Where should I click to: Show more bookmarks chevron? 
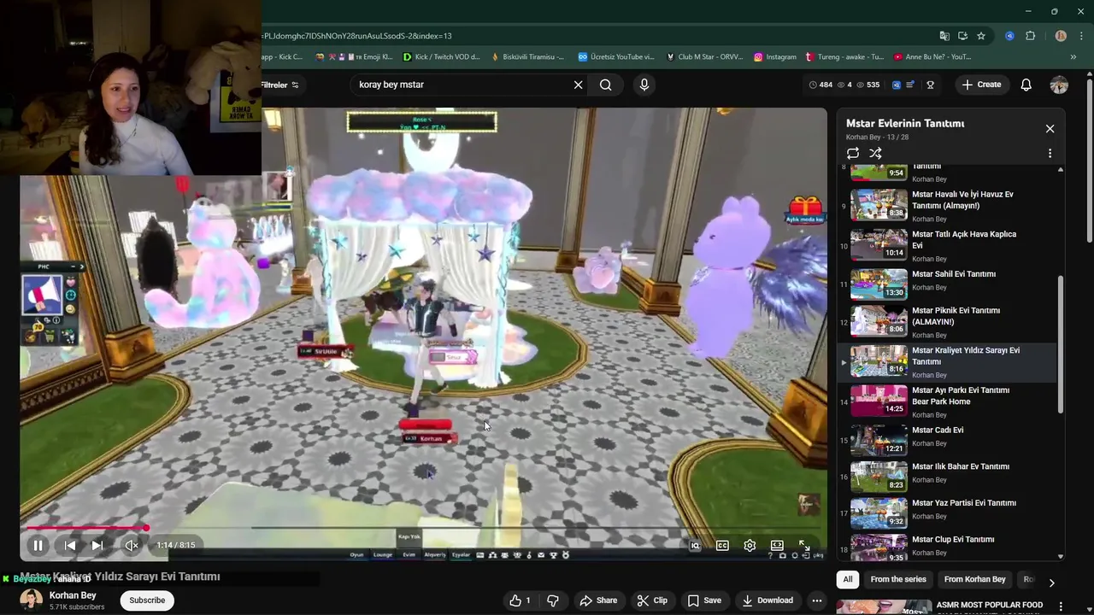coord(1073,57)
